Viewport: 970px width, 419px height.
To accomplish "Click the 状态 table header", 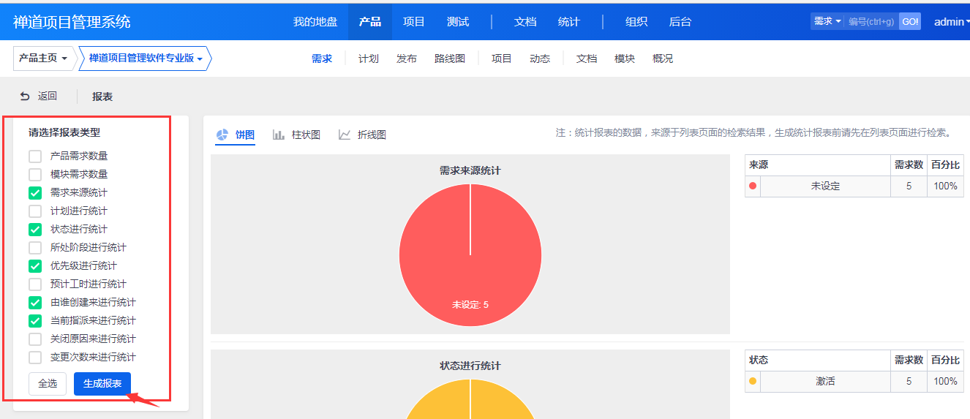I will [818, 361].
